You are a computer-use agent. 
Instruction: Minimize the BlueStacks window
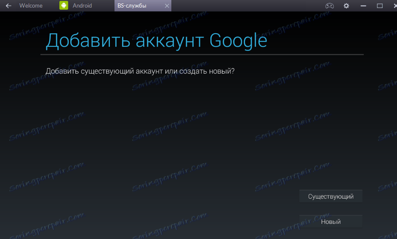coord(363,5)
